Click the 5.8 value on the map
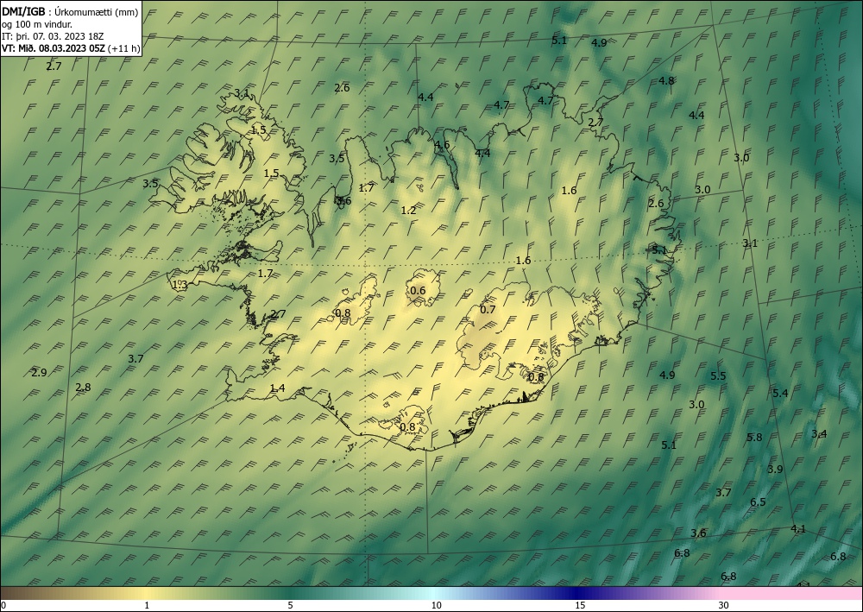The image size is (863, 612). tap(754, 438)
